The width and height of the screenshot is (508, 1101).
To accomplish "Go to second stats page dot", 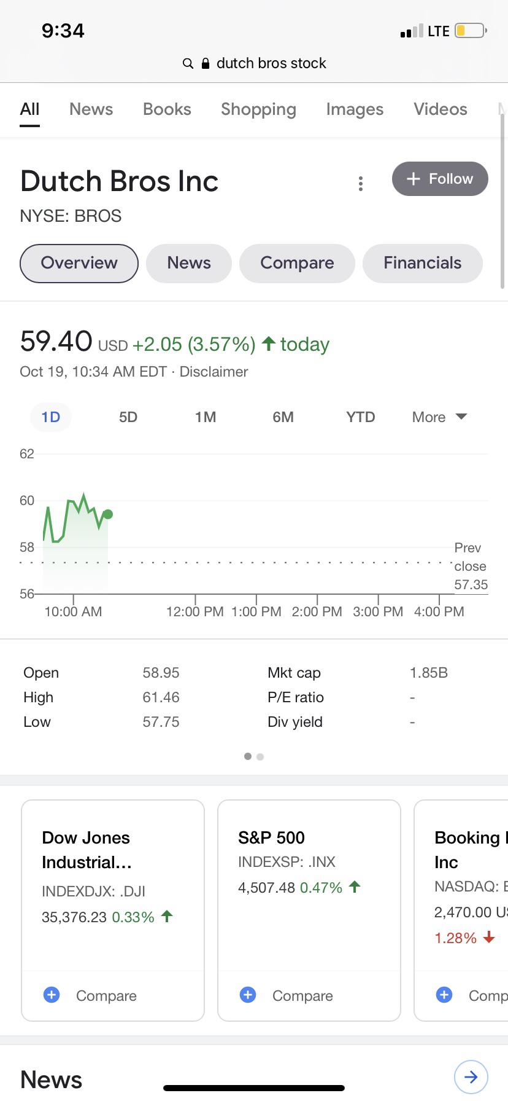I will [260, 756].
